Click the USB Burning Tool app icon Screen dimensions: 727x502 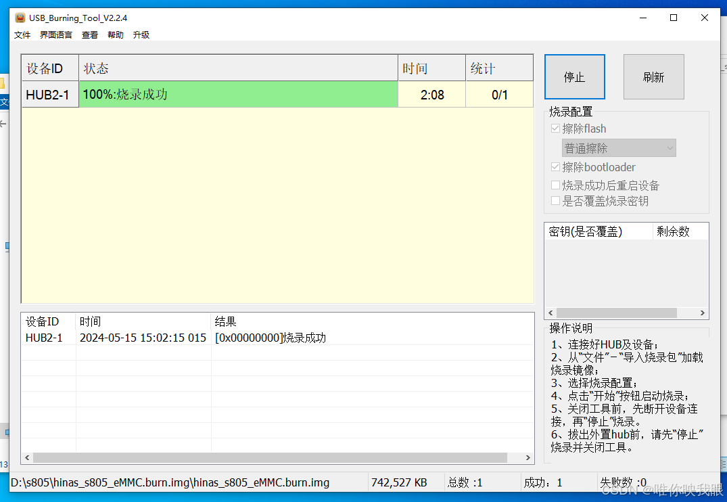coord(20,18)
